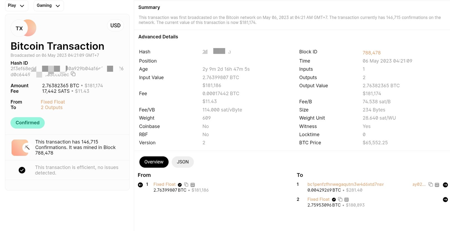450x231 pixels.
Task: Expand the Play dropdown
Action: click(16, 6)
